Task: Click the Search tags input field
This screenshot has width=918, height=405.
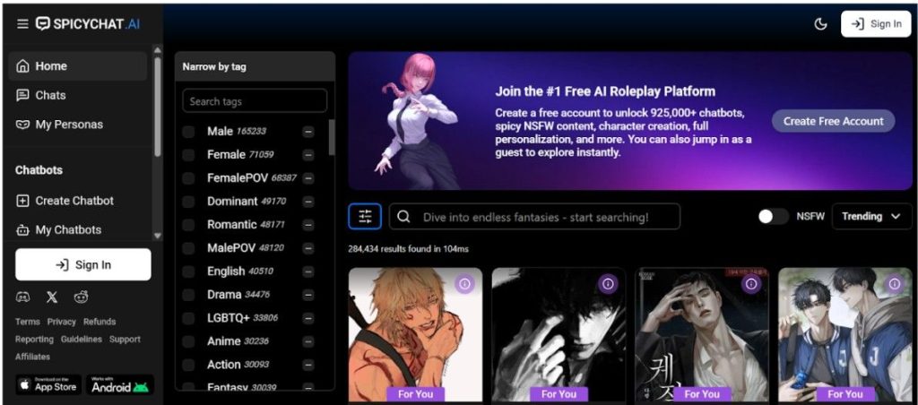Action: [x=255, y=100]
